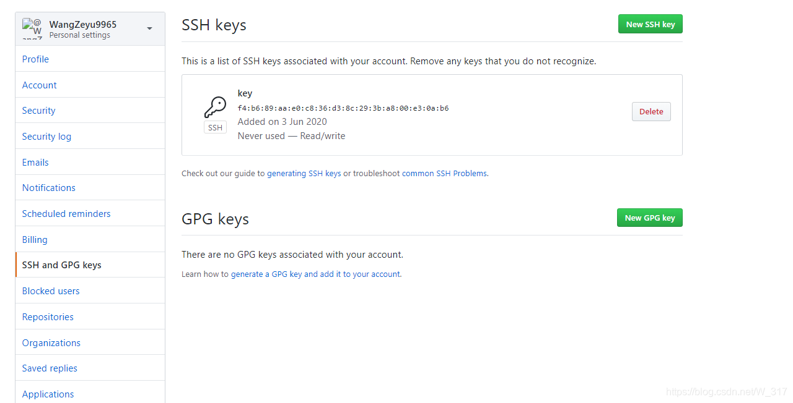
Task: Click the key fingerprint text
Action: 344,108
